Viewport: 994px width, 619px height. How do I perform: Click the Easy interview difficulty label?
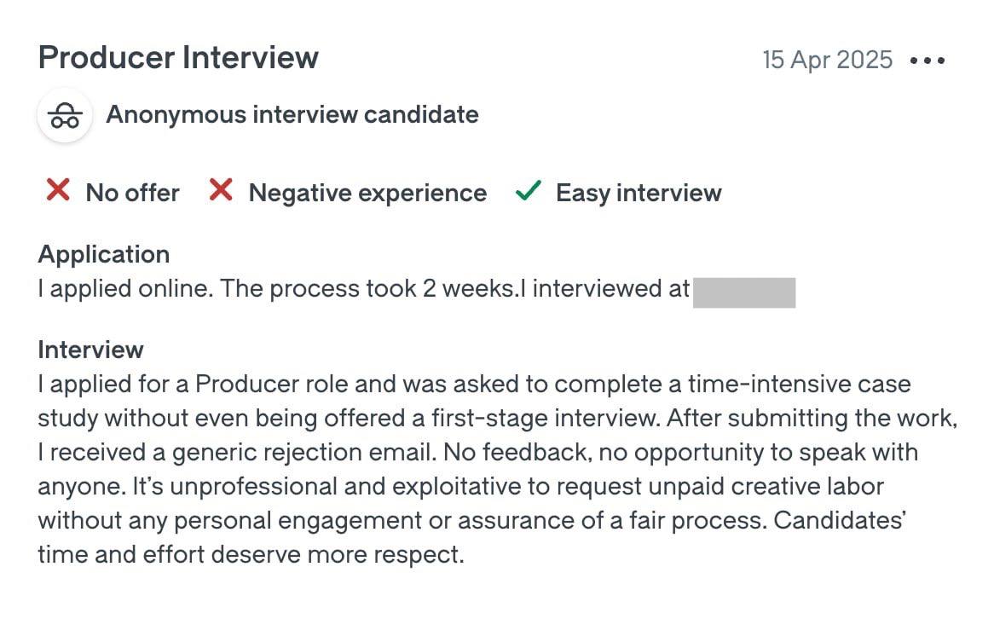(639, 193)
